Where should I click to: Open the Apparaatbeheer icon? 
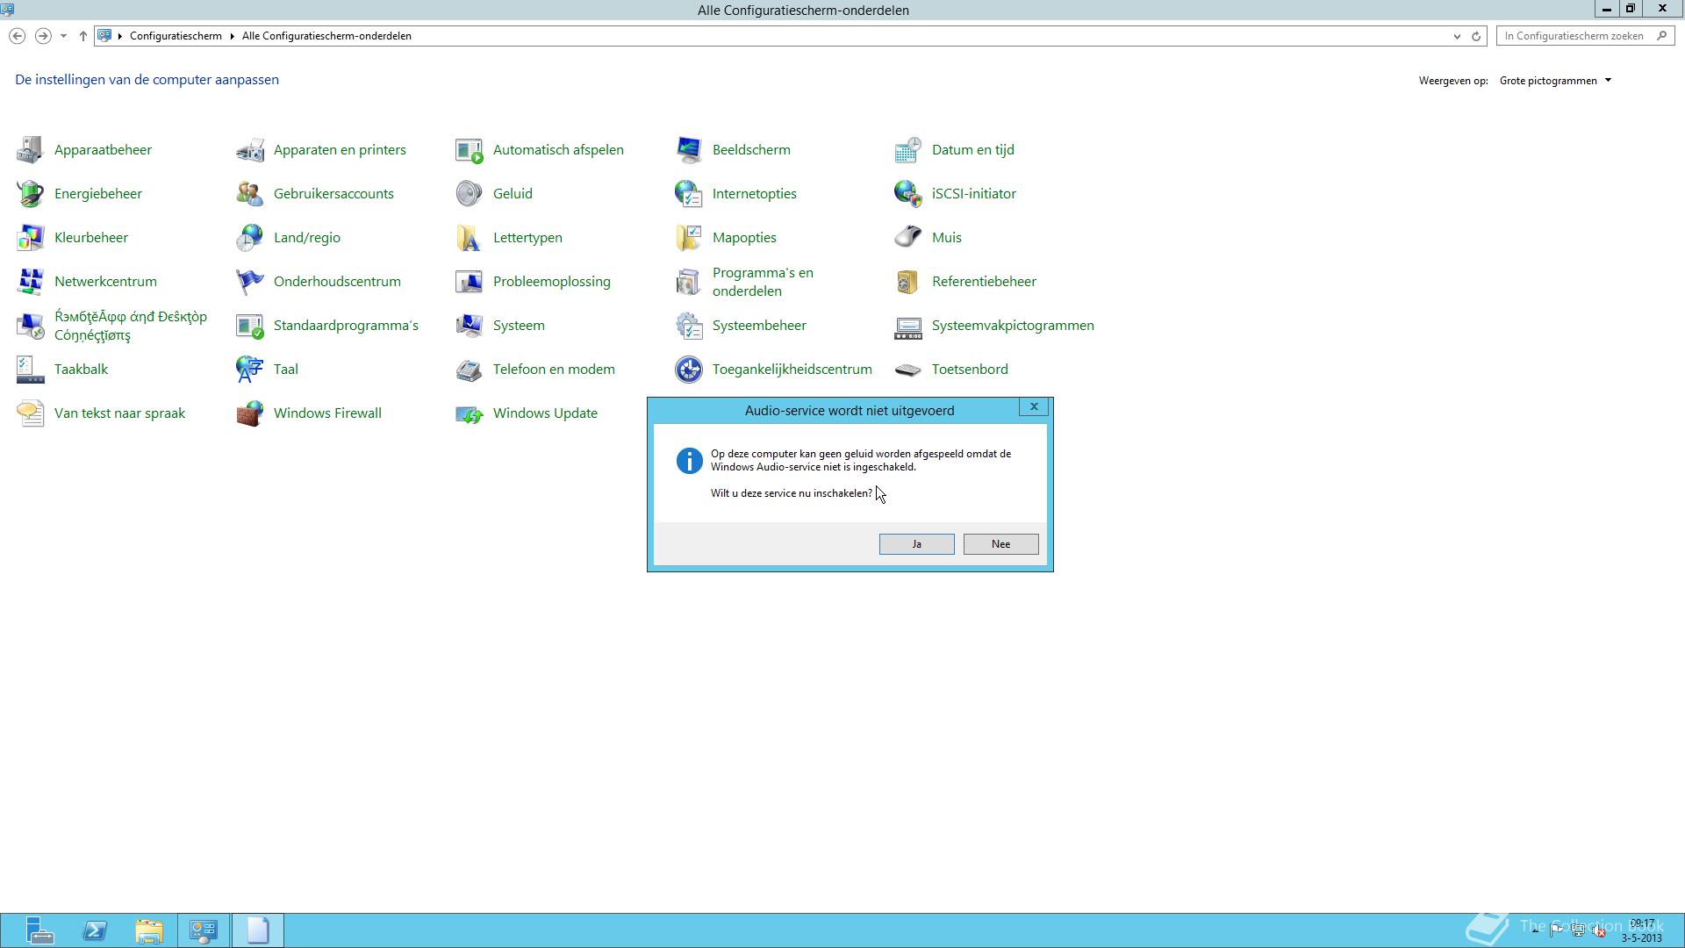coord(30,150)
